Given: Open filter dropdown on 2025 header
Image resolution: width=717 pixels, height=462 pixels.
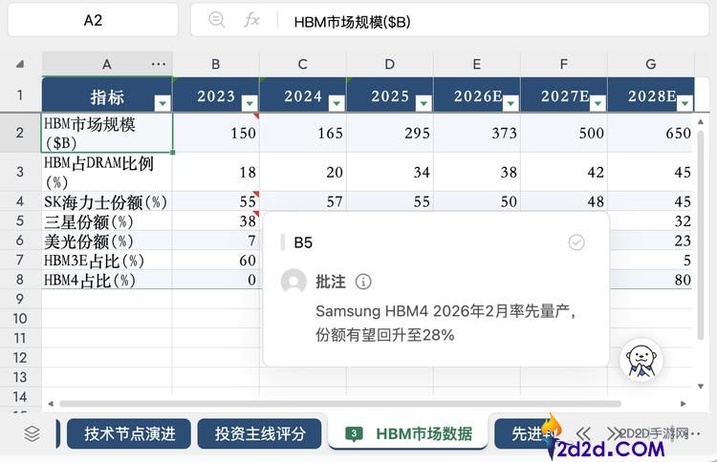Looking at the screenshot, I should pyautogui.click(x=424, y=103).
